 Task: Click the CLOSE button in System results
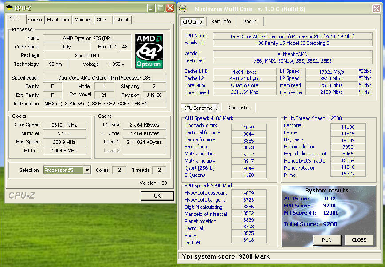pos(359,240)
